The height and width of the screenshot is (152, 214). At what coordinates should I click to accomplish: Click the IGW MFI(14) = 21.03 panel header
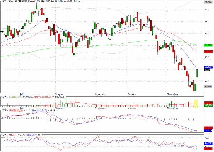pyautogui.click(x=22, y=135)
